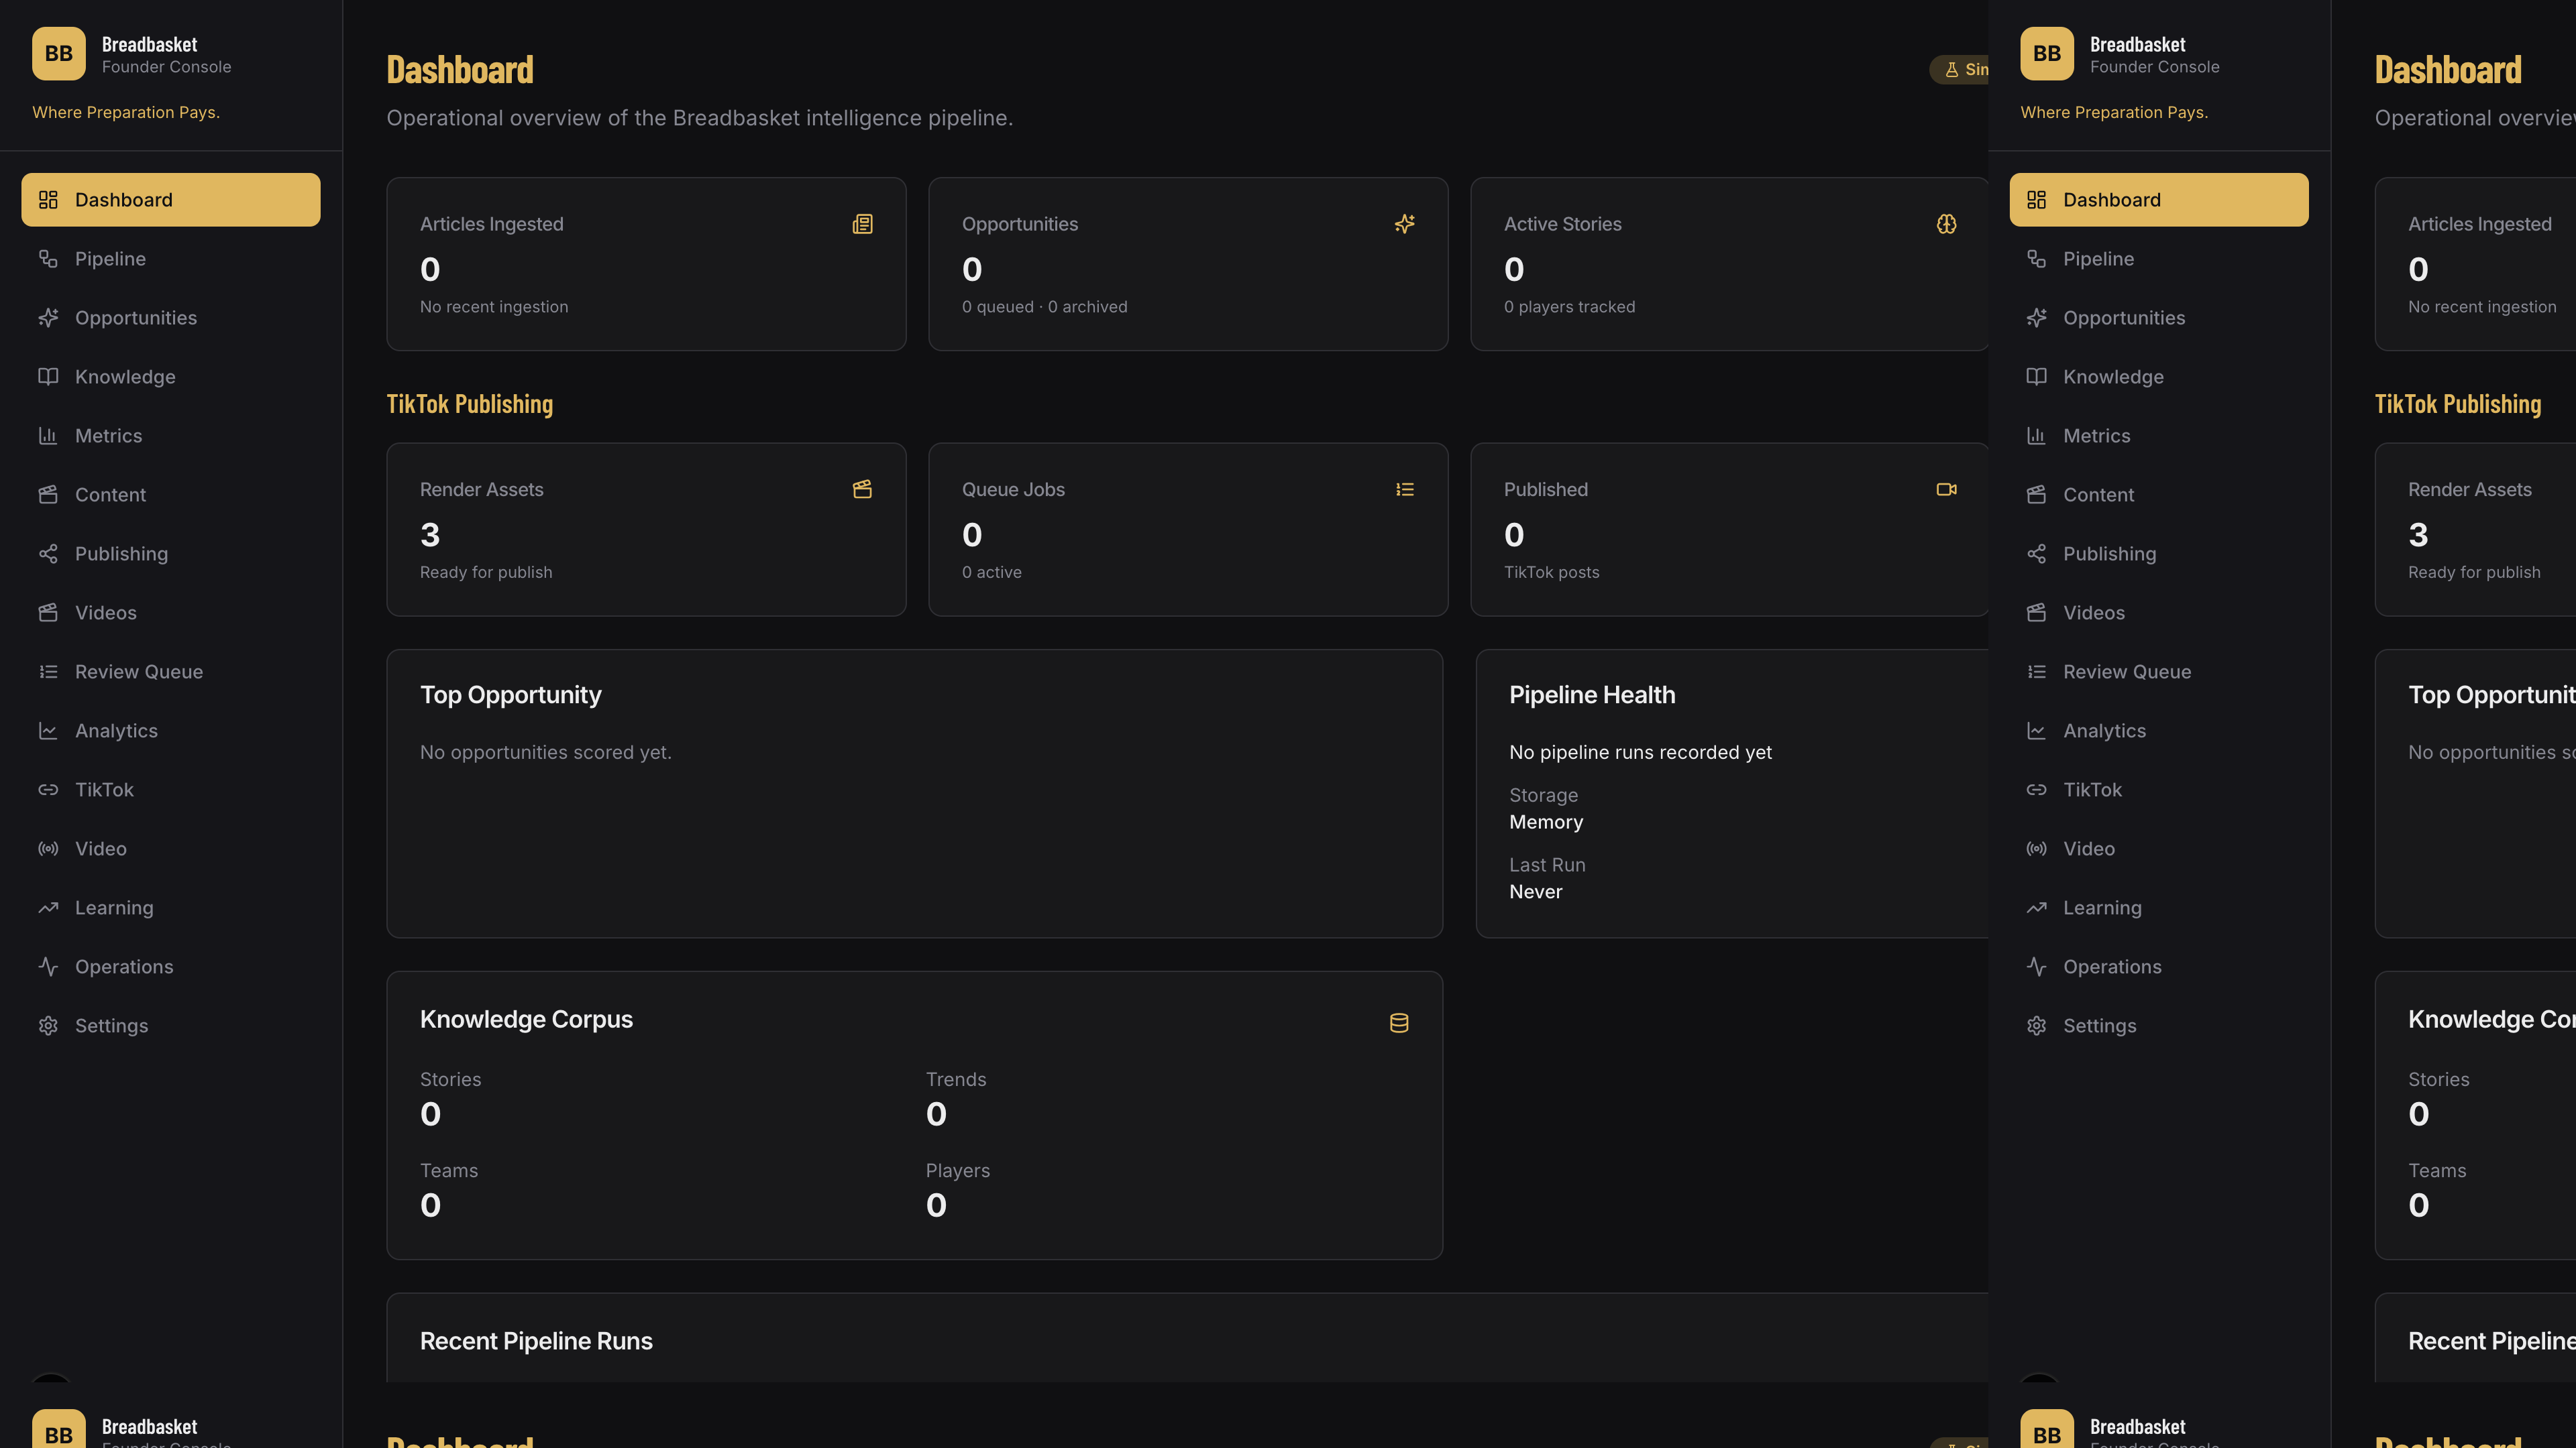The width and height of the screenshot is (2576, 1448).
Task: Click the sparkle icon on the Opportunities stat card
Action: pyautogui.click(x=1404, y=224)
